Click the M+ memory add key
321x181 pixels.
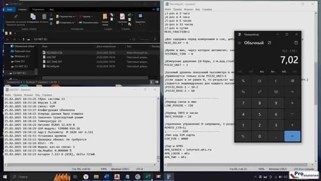[262, 71]
